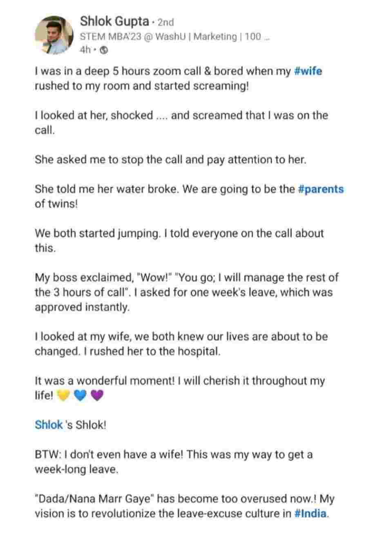This screenshot has height=552, width=375.
Task: Open the Shlok Gupta author name link
Action: pos(114,21)
